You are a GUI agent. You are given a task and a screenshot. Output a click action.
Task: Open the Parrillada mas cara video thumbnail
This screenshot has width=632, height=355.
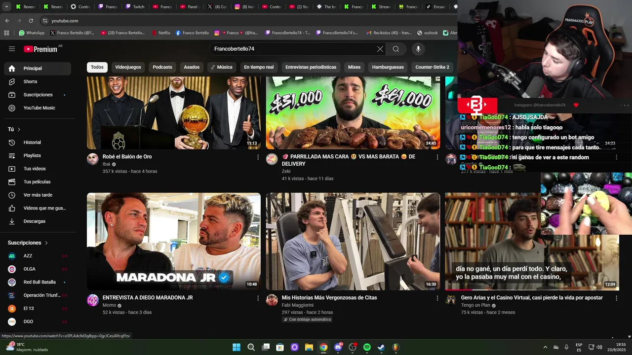[353, 113]
